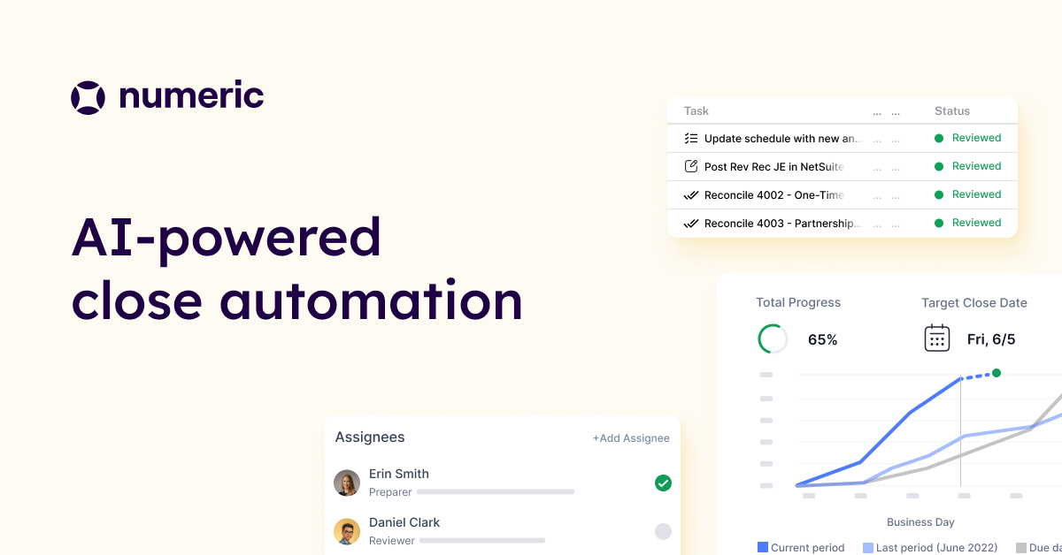The width and height of the screenshot is (1062, 555).
Task: Click Daniel Clark's avatar photo
Action: click(x=347, y=531)
